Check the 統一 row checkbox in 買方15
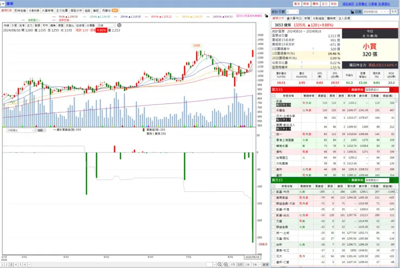 coord(273,134)
